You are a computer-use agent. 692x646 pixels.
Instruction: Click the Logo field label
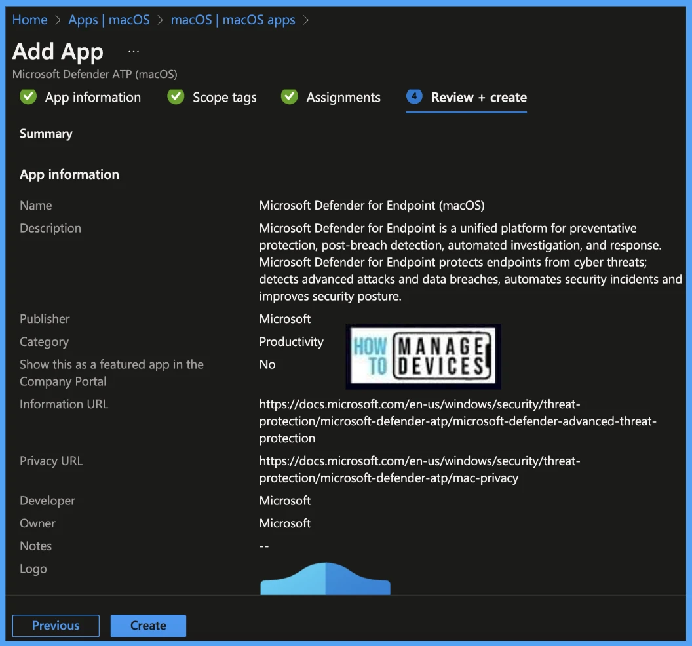coord(33,569)
